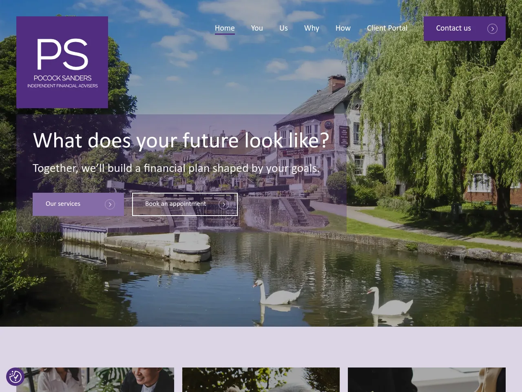
Task: Click the financial plan subheading text
Action: pos(176,168)
